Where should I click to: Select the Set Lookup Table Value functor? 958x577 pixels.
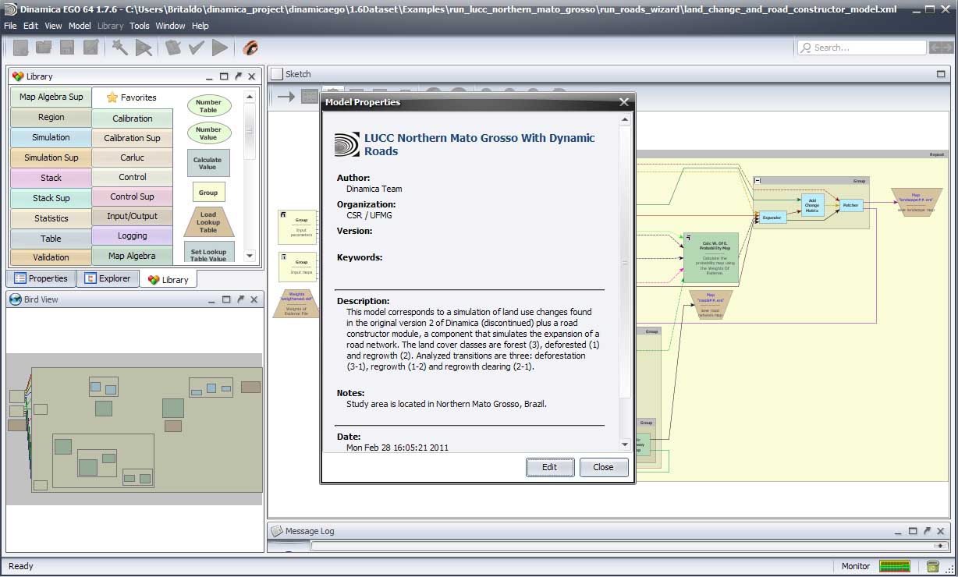tap(208, 251)
